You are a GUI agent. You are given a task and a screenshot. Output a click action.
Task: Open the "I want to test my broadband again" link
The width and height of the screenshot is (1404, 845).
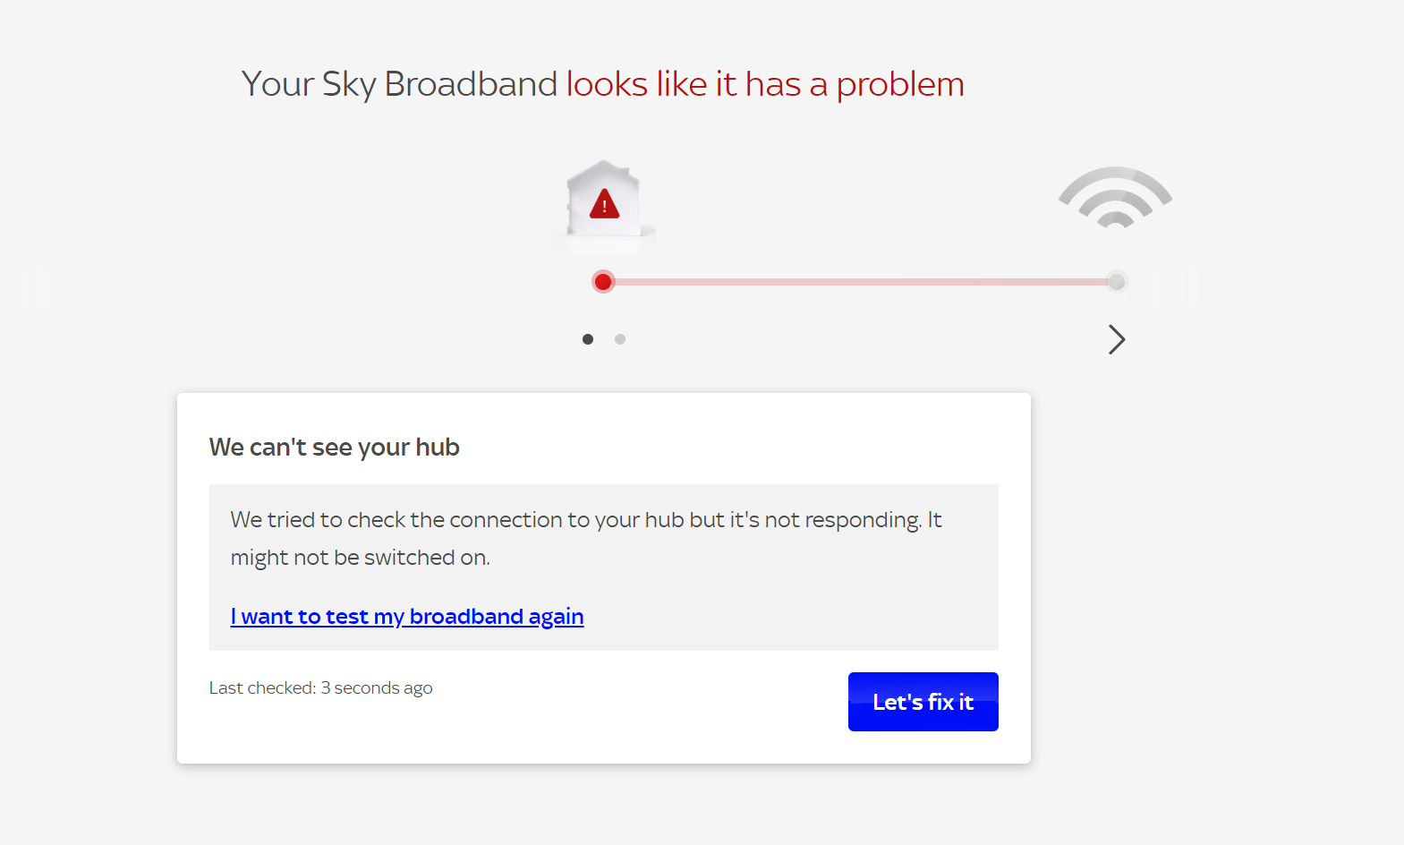pyautogui.click(x=407, y=617)
